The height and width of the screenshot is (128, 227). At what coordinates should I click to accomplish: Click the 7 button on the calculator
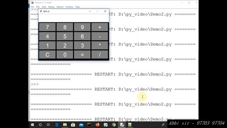tap(47, 27)
